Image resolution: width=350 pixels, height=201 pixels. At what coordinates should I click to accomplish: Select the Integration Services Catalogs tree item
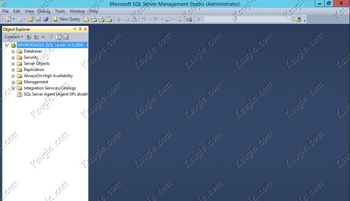(50, 88)
